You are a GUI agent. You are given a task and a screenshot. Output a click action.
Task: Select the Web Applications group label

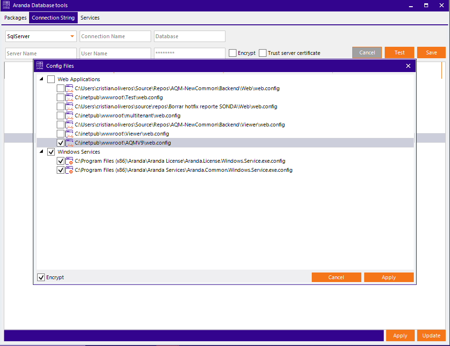[79, 79]
